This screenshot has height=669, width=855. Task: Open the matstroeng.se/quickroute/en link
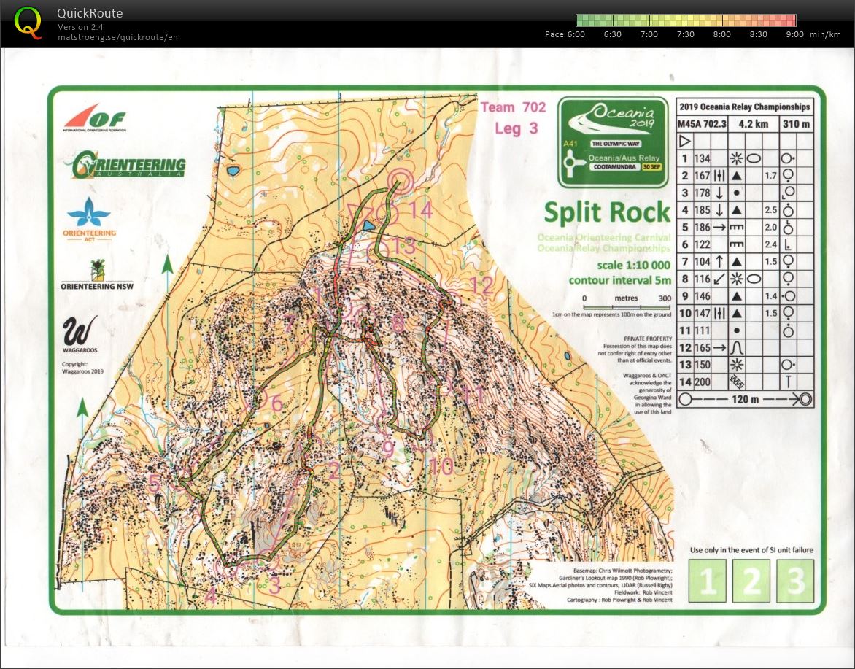117,37
